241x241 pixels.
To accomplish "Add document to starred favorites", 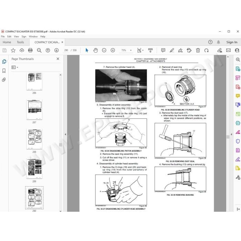I will pos(13,50).
